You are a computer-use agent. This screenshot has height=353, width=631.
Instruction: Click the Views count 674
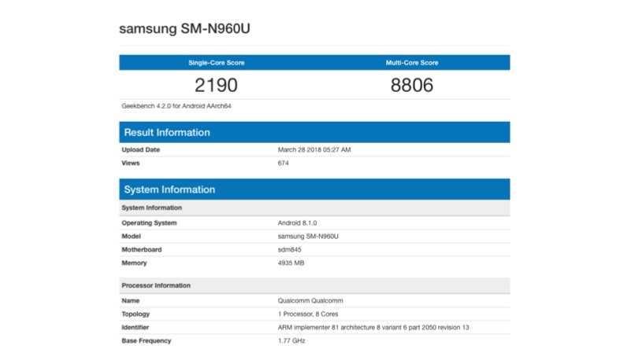click(x=284, y=164)
